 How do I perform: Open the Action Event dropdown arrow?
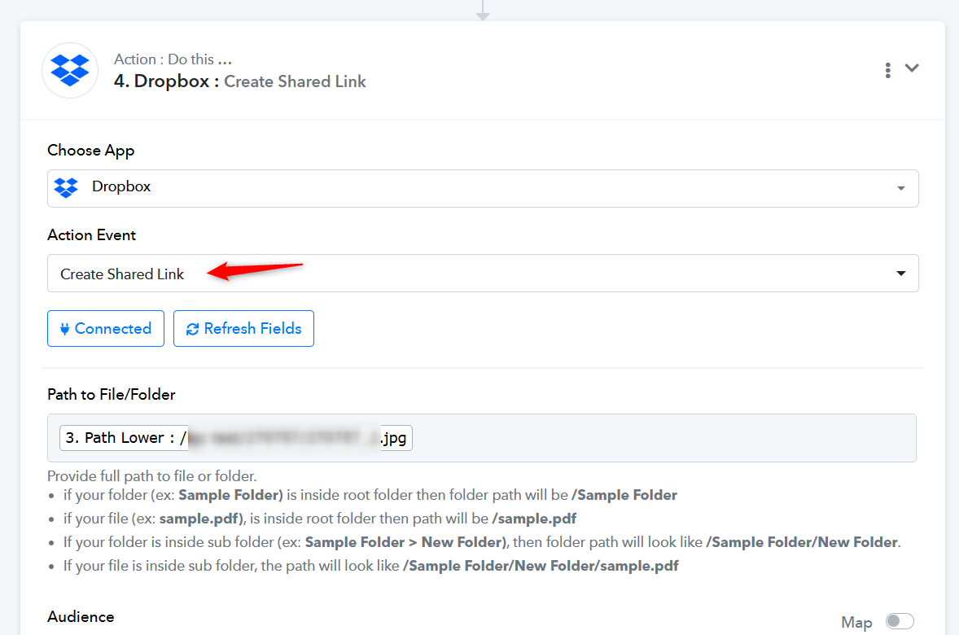[901, 274]
